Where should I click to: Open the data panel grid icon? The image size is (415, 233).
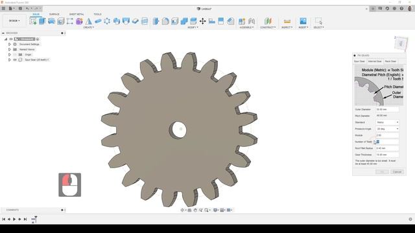click(3, 8)
